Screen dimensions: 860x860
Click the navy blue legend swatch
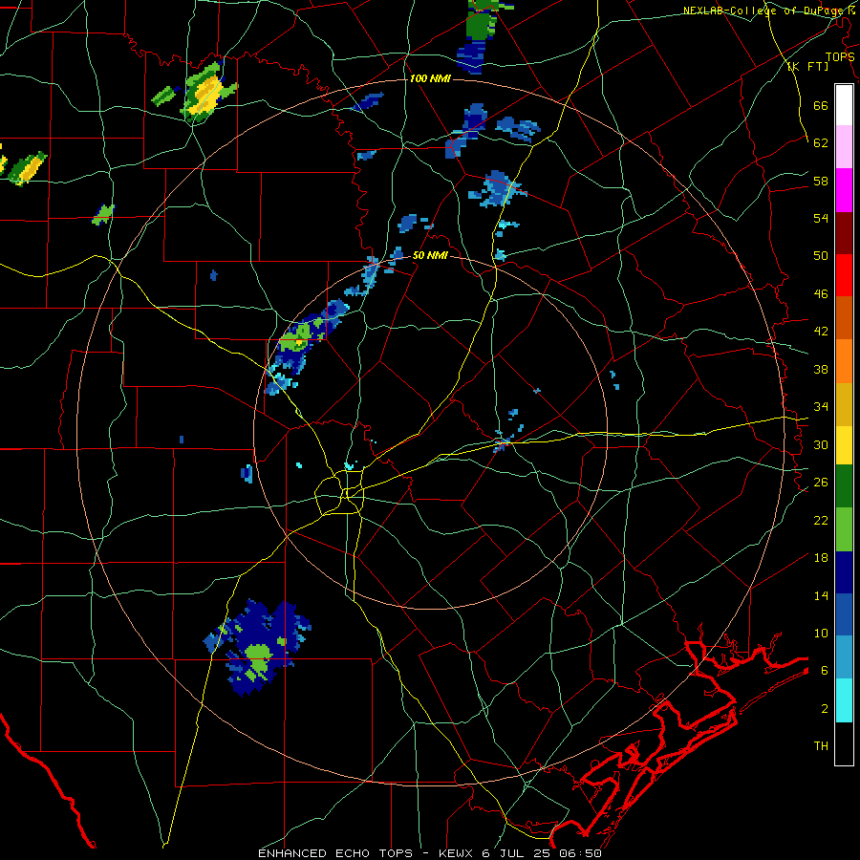click(x=844, y=572)
